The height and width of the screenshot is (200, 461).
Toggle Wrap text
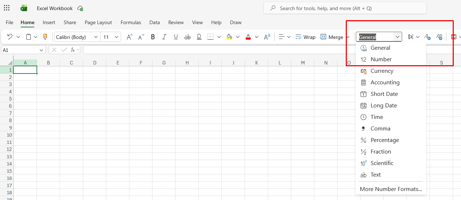[x=305, y=37]
